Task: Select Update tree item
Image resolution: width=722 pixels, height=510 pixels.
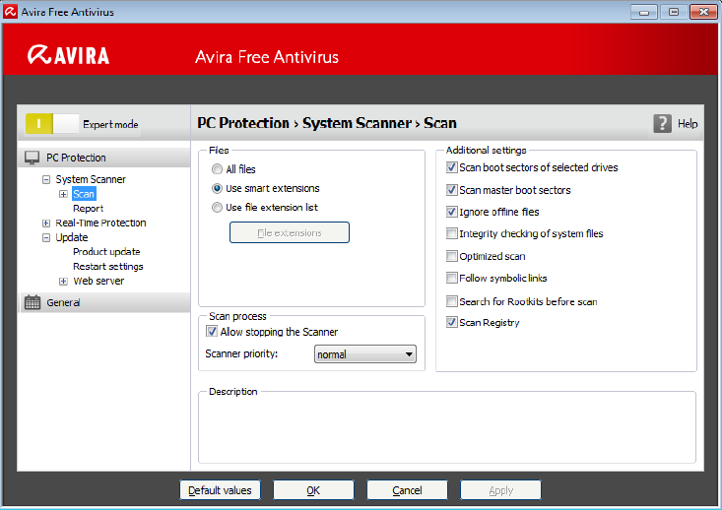Action: click(72, 237)
